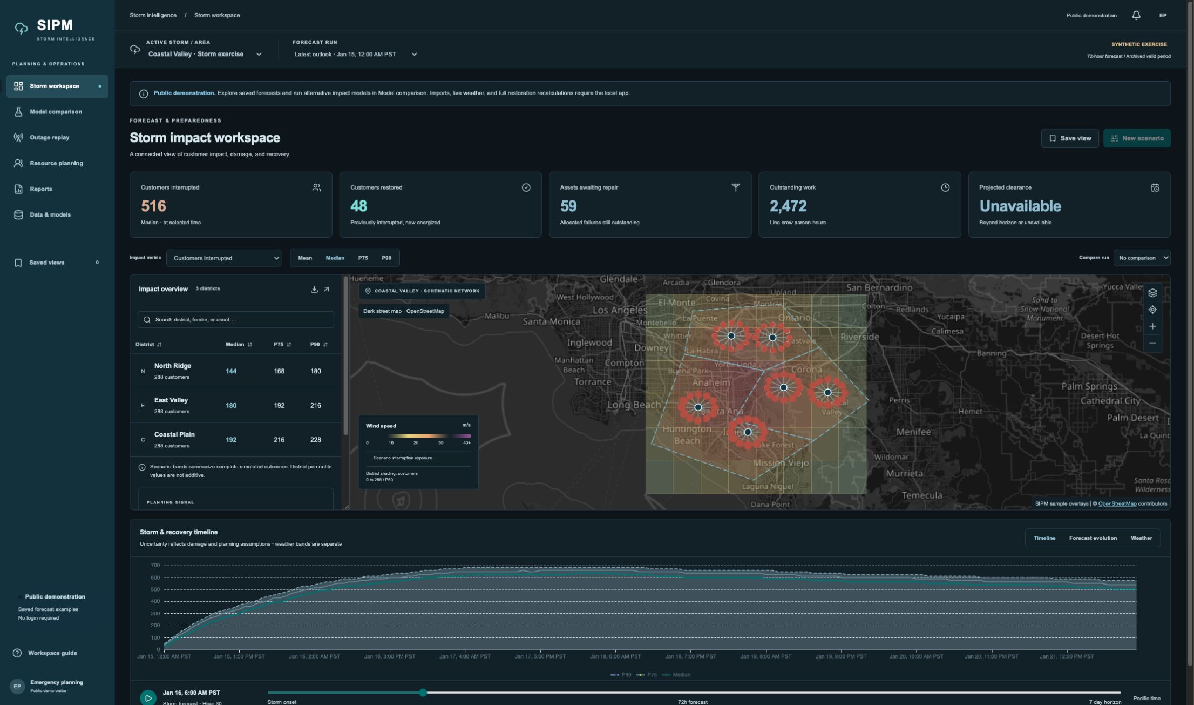Open the Workspace guide
The image size is (1194, 705).
point(46,653)
